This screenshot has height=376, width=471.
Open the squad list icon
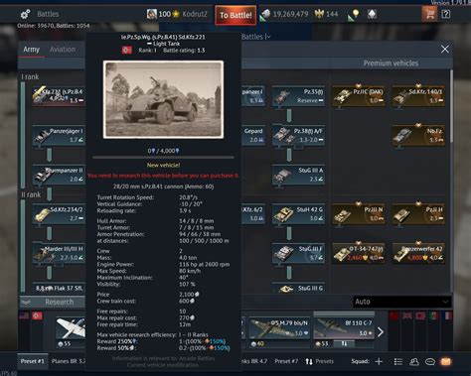click(x=398, y=361)
